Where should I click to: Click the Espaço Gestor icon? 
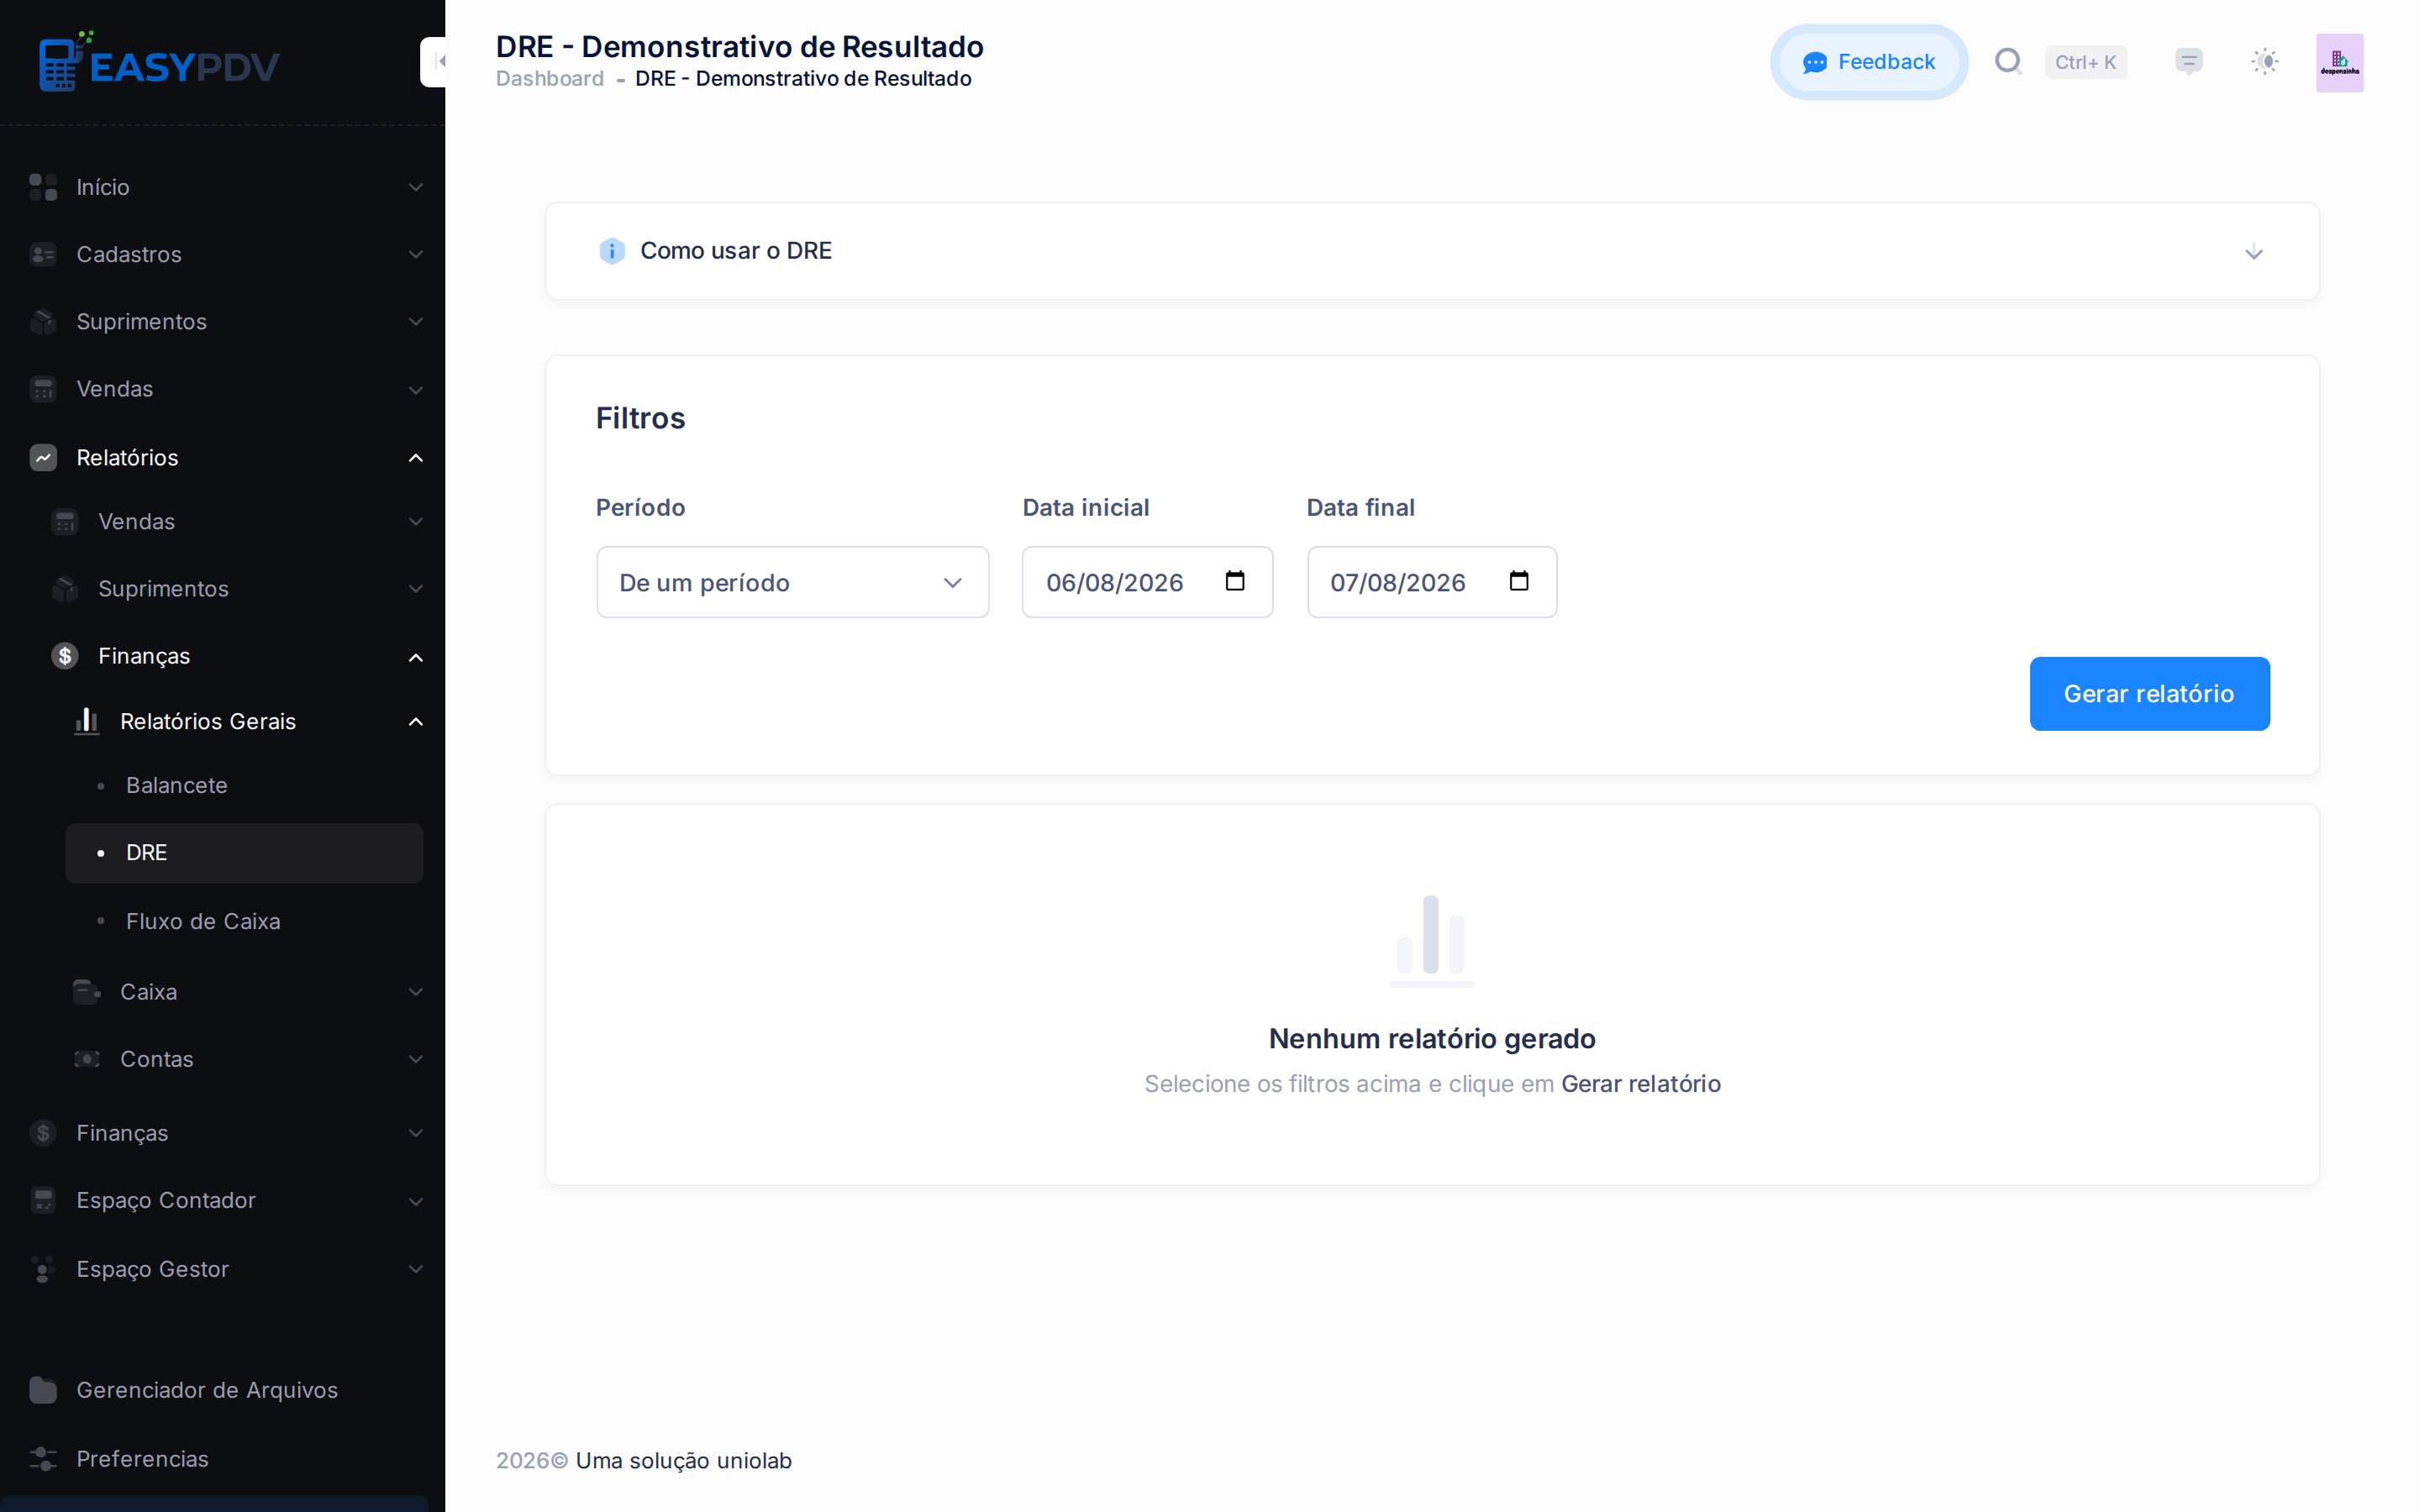pyautogui.click(x=43, y=1269)
